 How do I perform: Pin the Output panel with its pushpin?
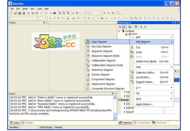click(x=112, y=94)
